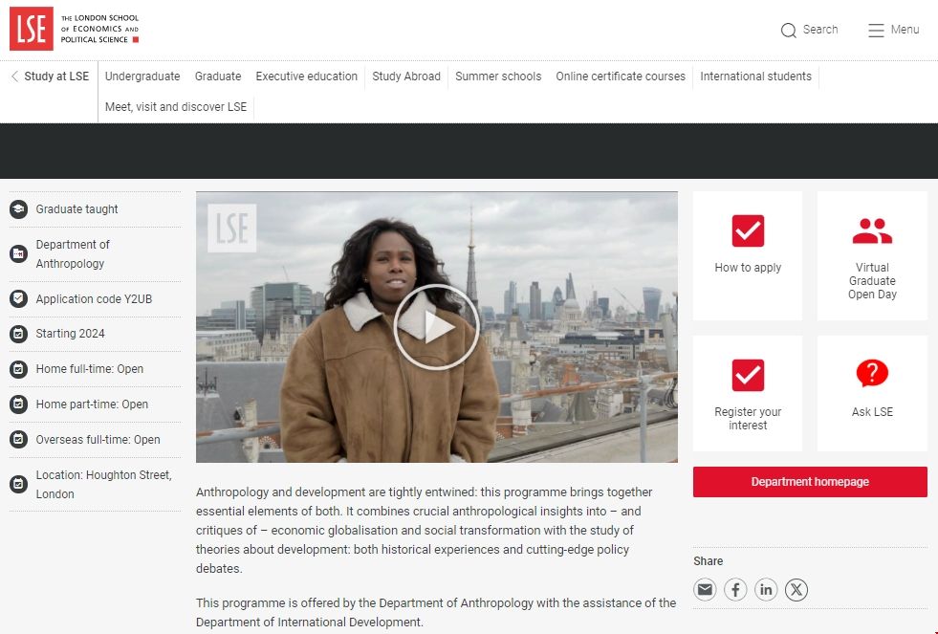Screen dimensions: 938x634
Task: Share on Facebook icon
Action: [735, 590]
